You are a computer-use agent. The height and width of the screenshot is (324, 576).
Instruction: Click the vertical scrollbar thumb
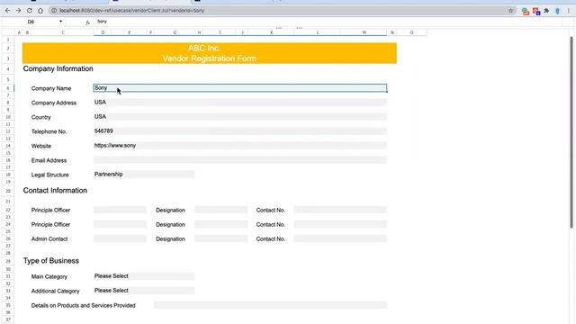point(571,132)
